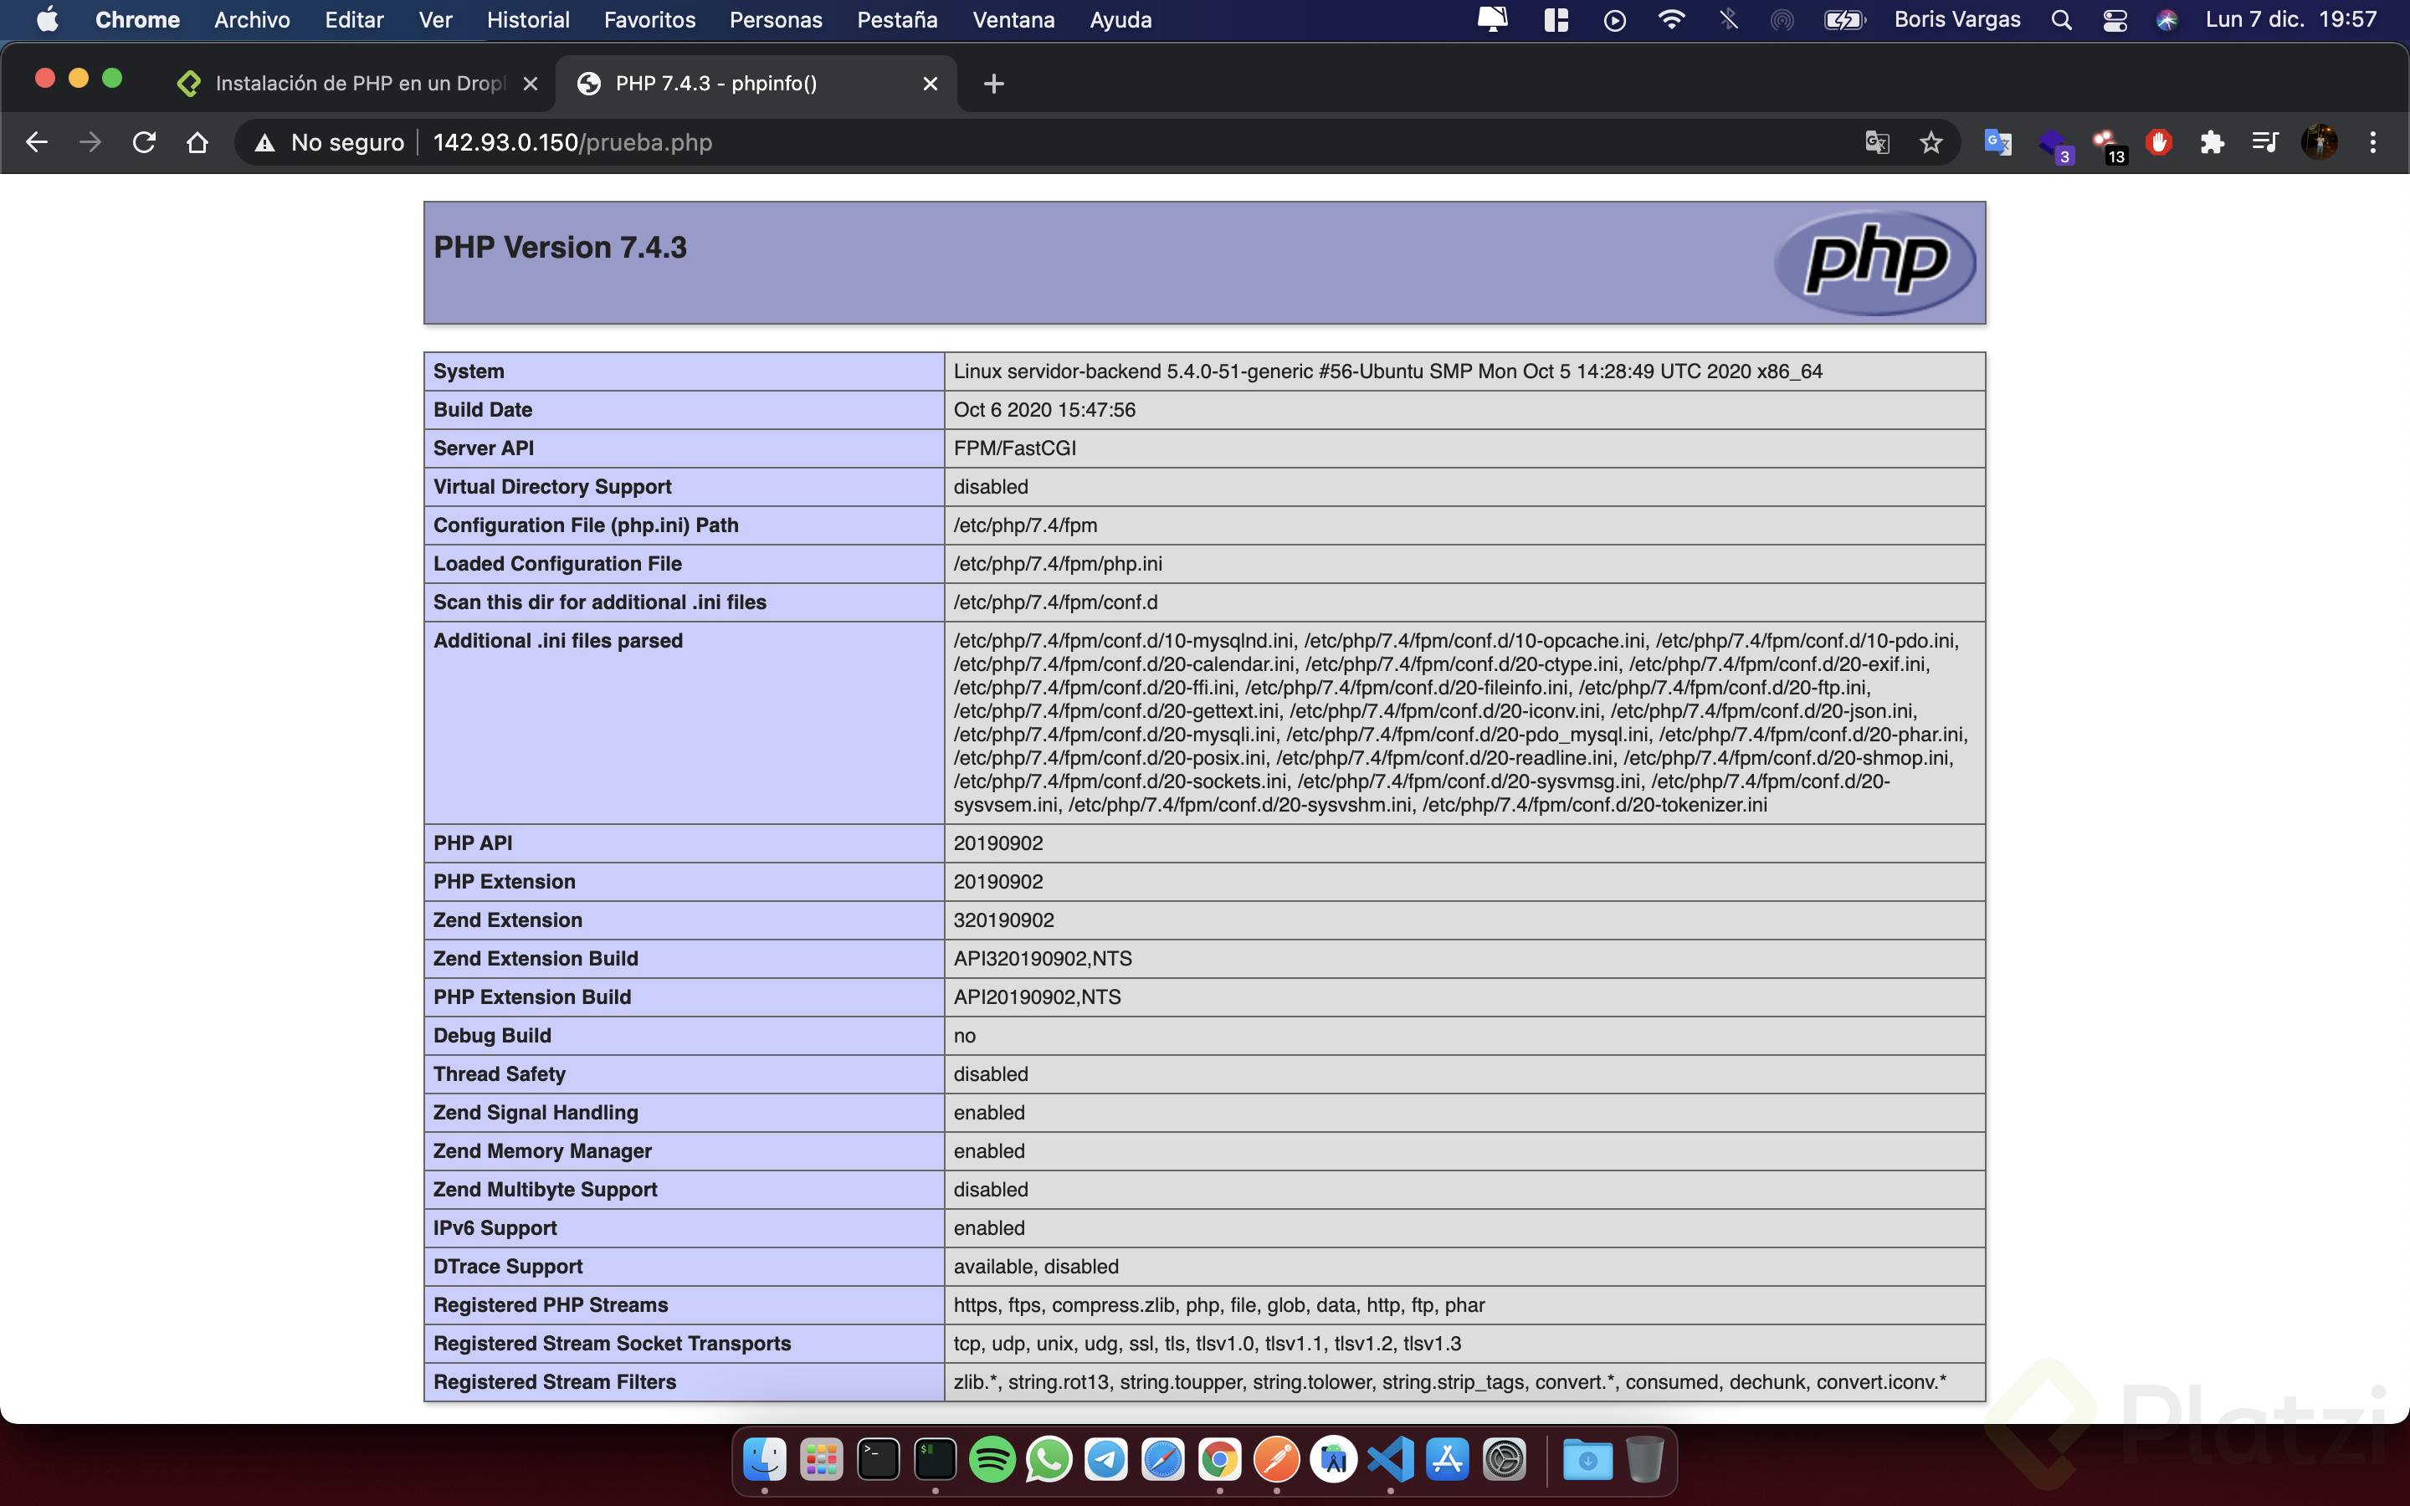
Task: Open the Chrome three-dot menu
Action: click(2373, 142)
